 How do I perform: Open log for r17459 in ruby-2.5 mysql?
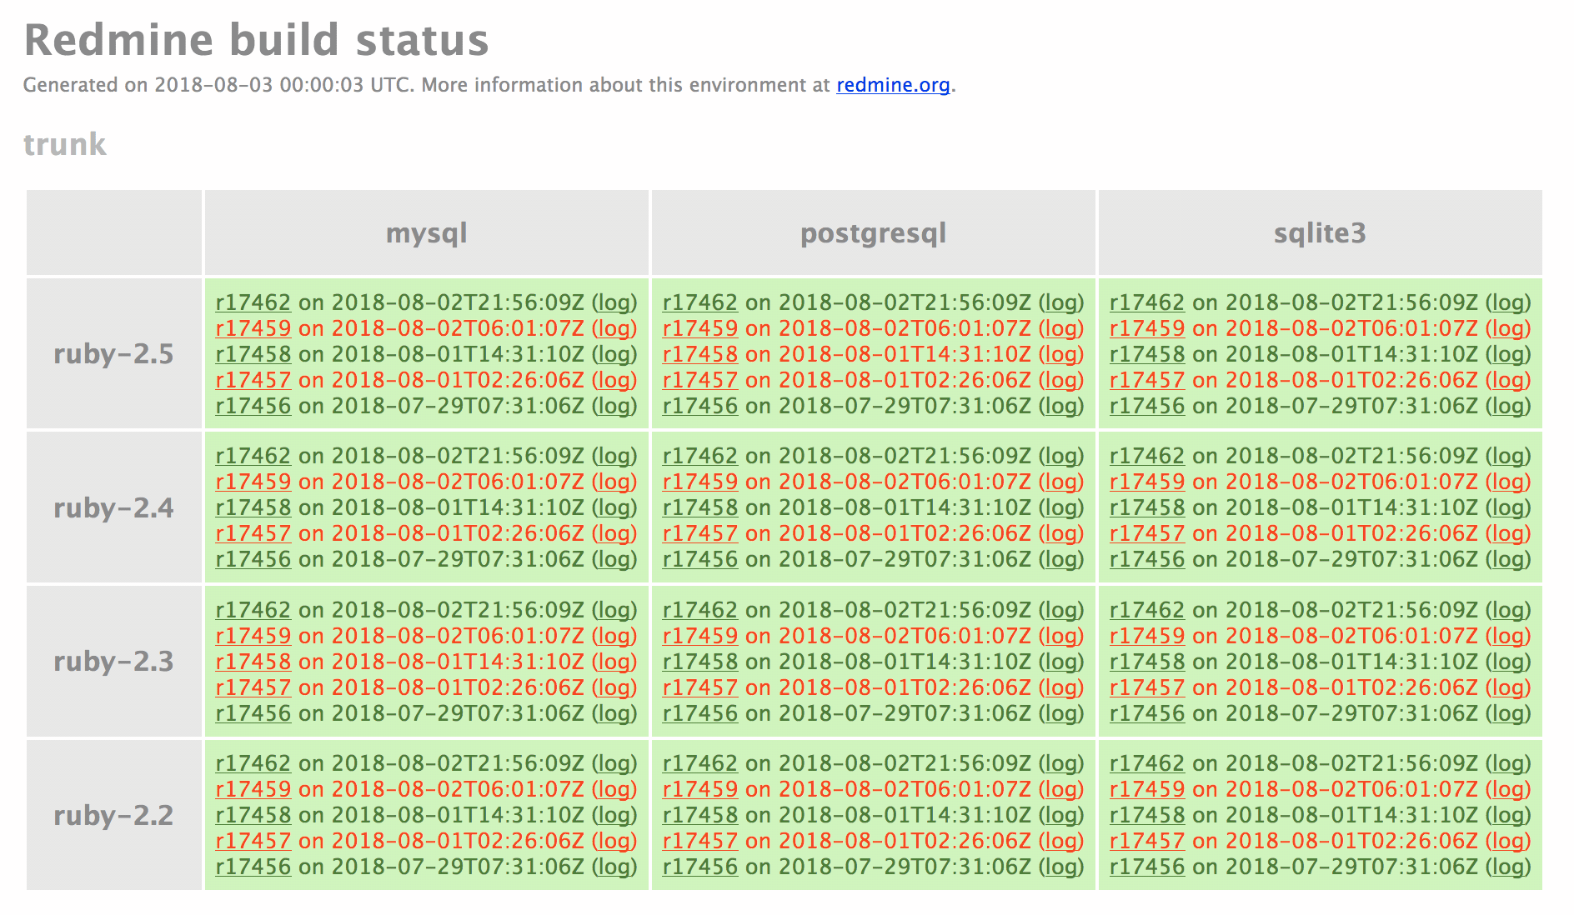614,328
